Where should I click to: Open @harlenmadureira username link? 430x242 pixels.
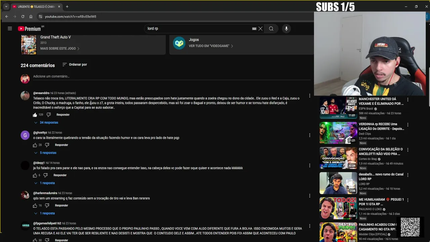[x=45, y=193]
